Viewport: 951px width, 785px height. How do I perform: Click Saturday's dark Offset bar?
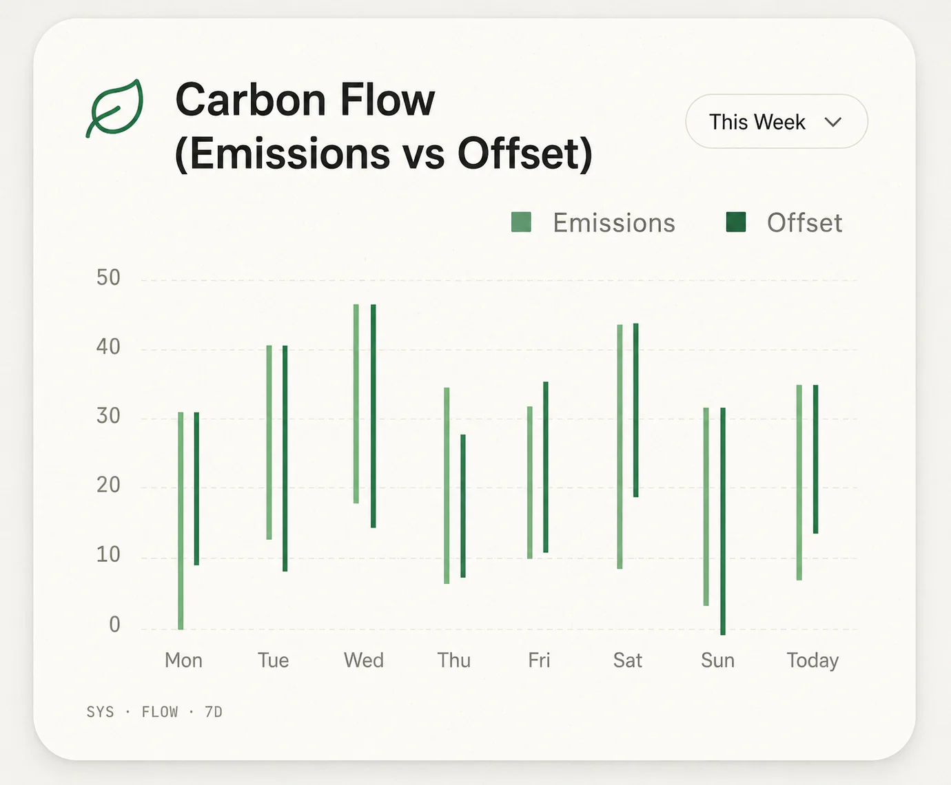click(x=636, y=410)
